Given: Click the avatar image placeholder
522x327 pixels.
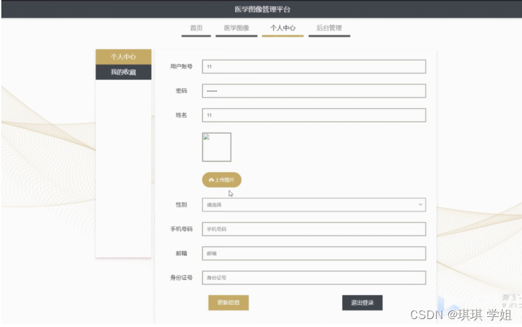Looking at the screenshot, I should pos(216,147).
